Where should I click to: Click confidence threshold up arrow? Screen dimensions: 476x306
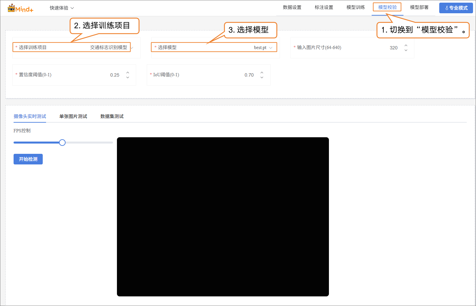click(x=128, y=72)
